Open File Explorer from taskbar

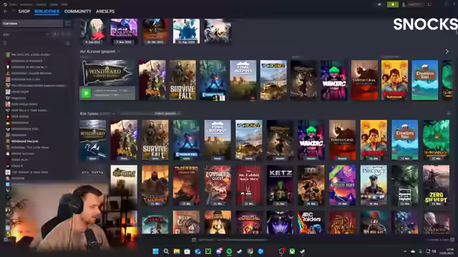(x=177, y=251)
